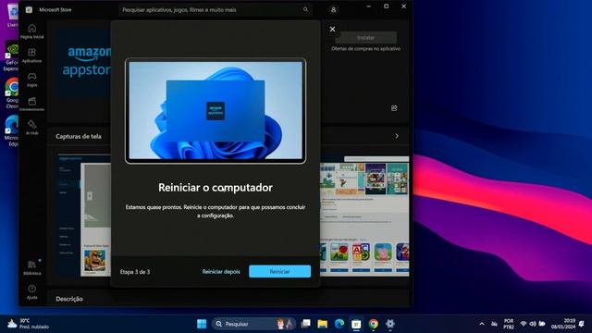Screen dimensions: 592x333
Task: Show hidden icons in system tray
Action: (482, 324)
